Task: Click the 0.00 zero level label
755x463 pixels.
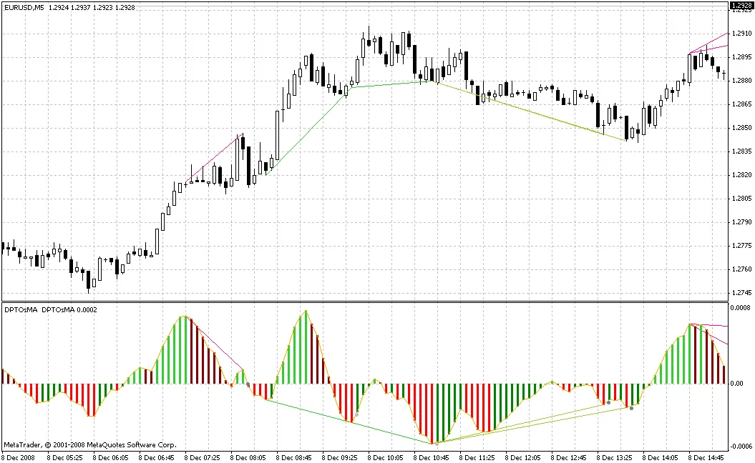Action: point(736,384)
